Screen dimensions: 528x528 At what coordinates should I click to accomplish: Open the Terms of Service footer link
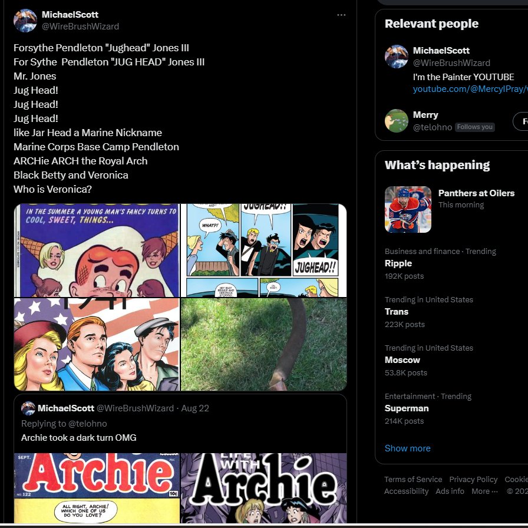[x=413, y=480]
